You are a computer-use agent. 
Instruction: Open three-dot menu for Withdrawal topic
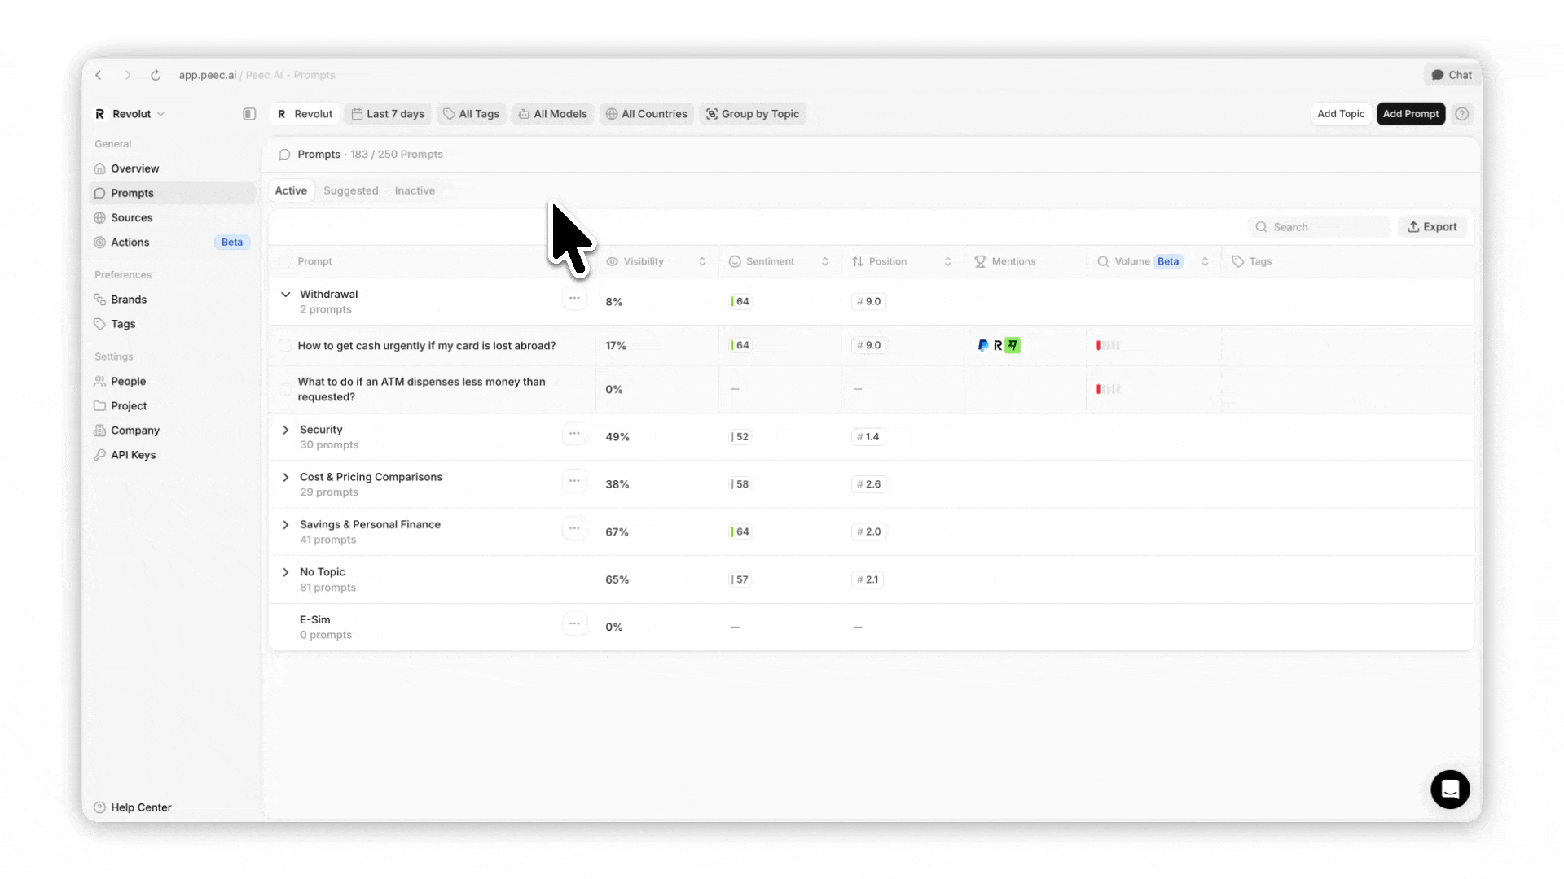pos(574,299)
